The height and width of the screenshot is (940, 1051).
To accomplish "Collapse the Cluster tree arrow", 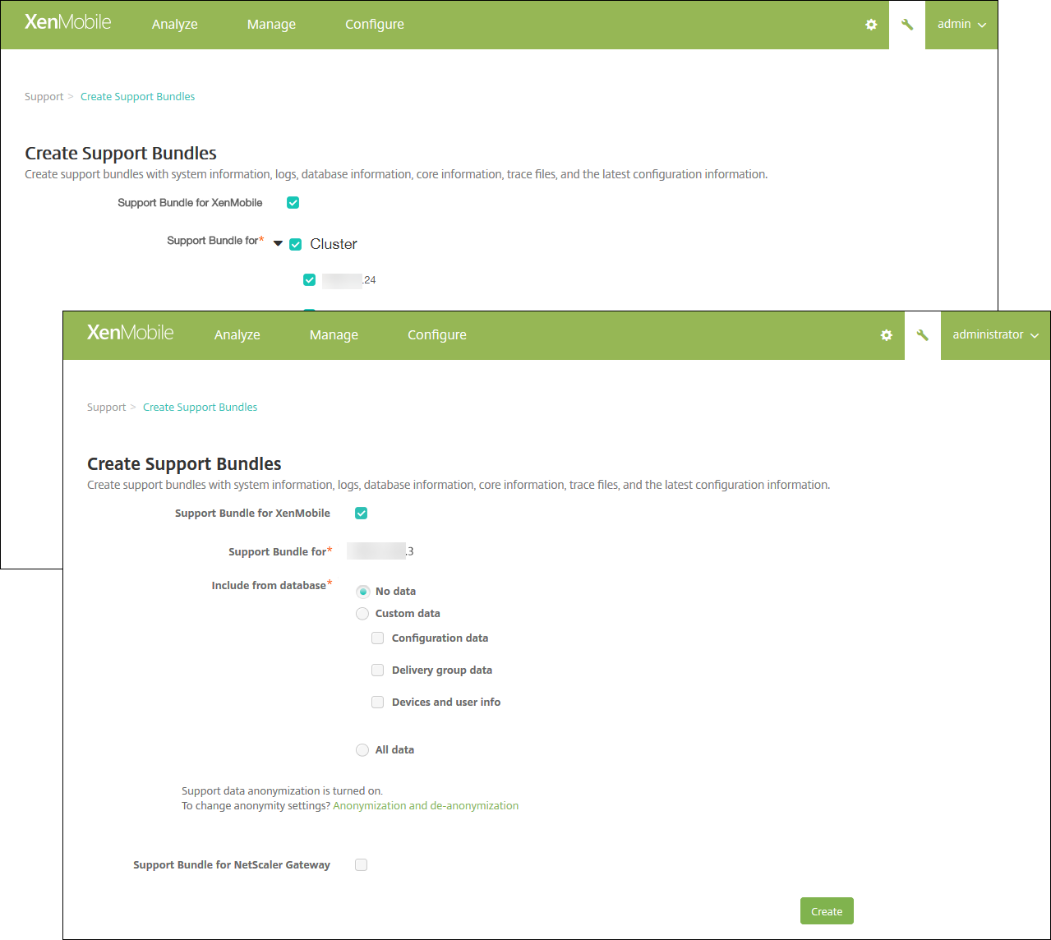I will [278, 243].
